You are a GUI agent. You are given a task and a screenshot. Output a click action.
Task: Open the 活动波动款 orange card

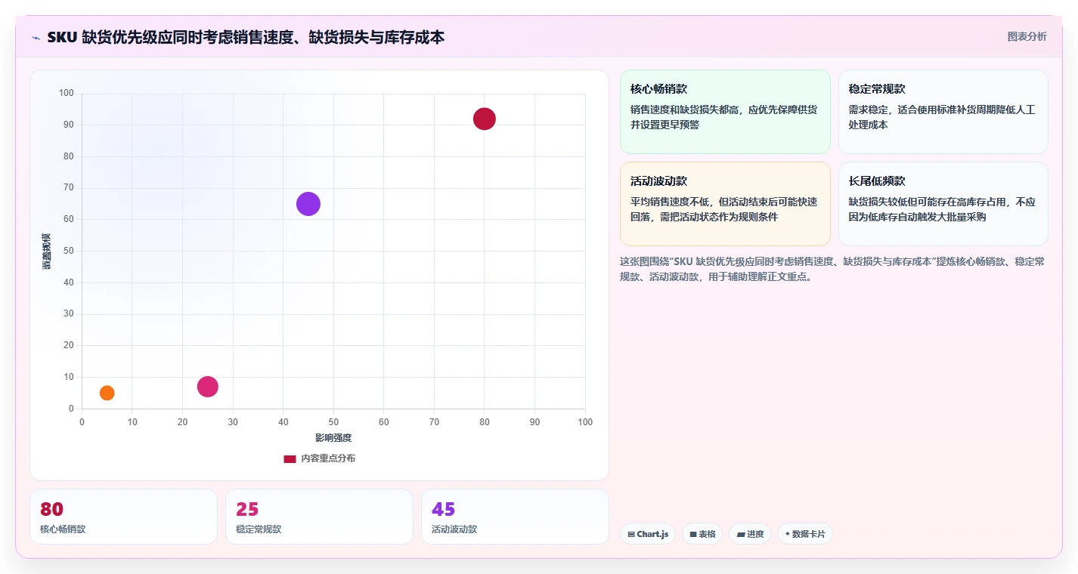[x=725, y=204]
